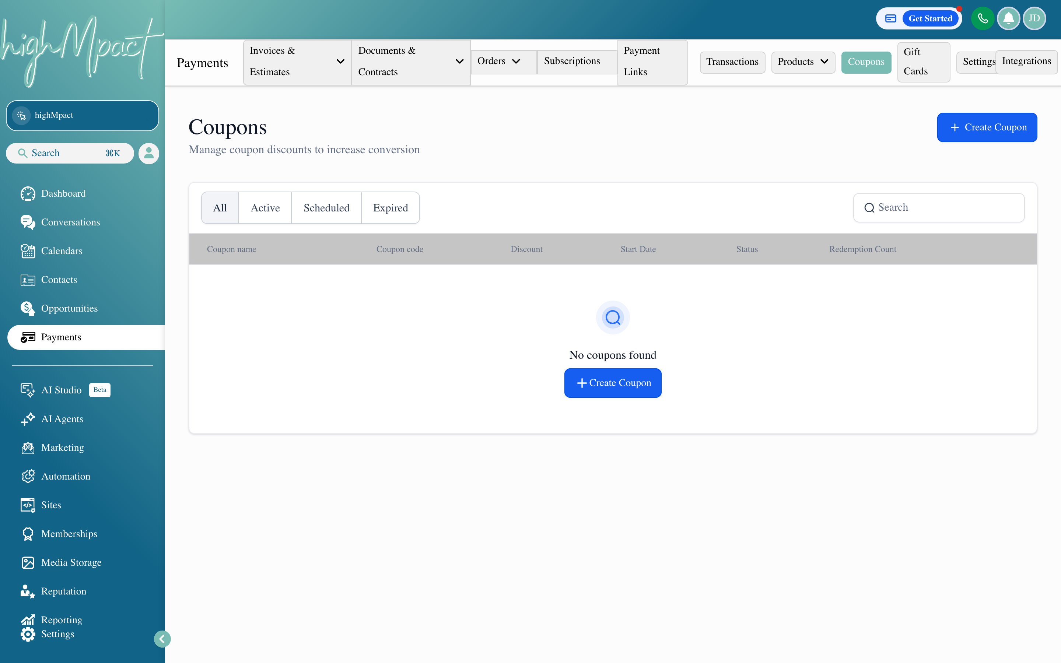
Task: Click the Coupon name column header
Action: tap(231, 249)
